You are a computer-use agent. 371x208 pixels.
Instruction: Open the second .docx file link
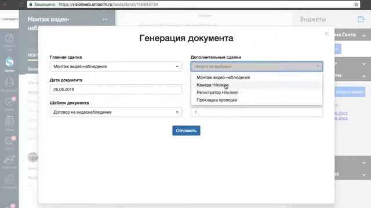pyautogui.click(x=341, y=118)
